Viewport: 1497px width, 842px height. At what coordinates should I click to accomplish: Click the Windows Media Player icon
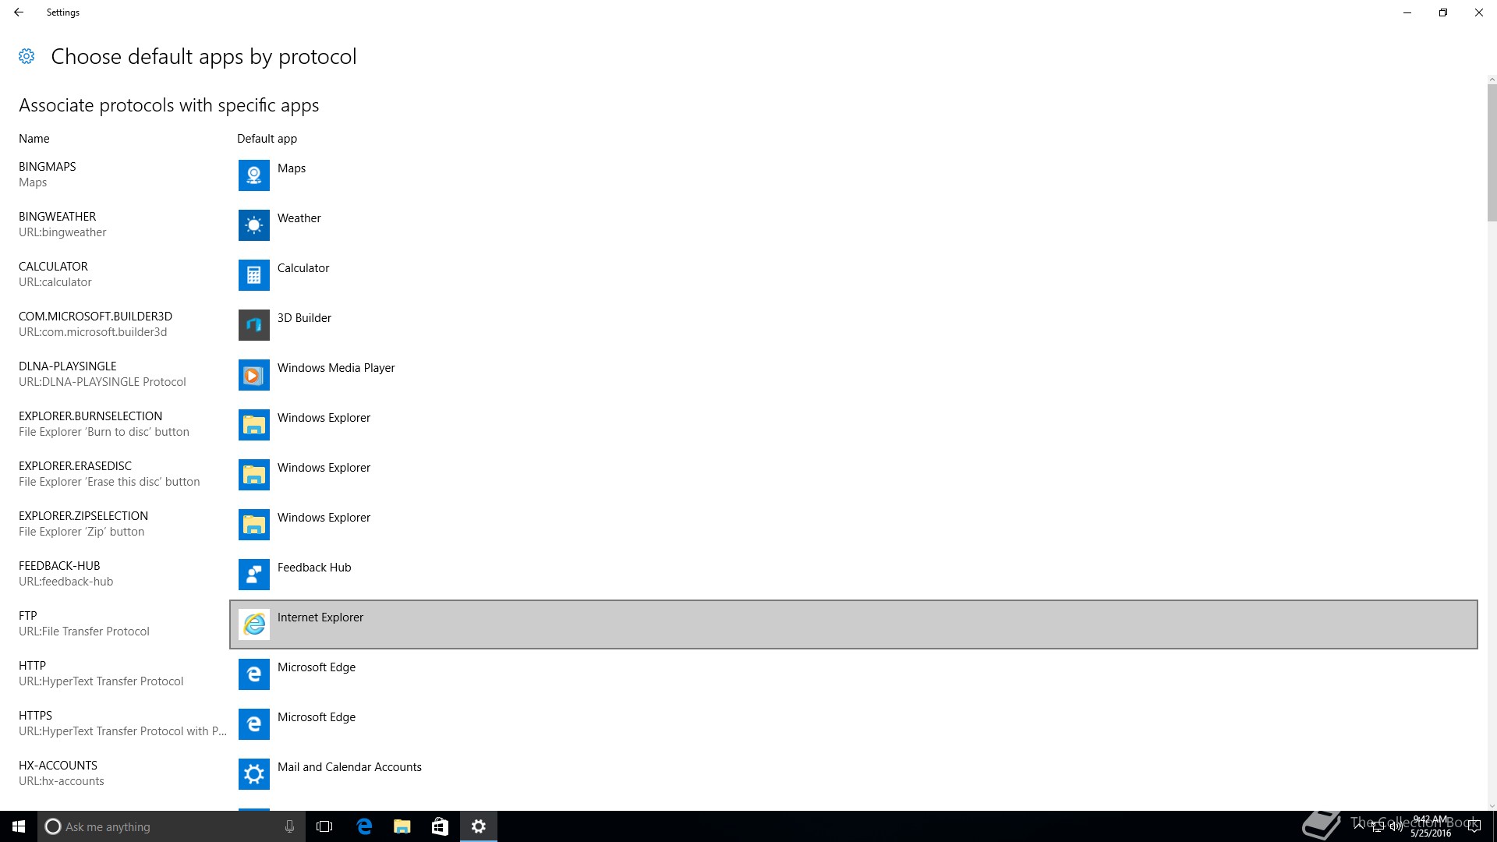(253, 375)
